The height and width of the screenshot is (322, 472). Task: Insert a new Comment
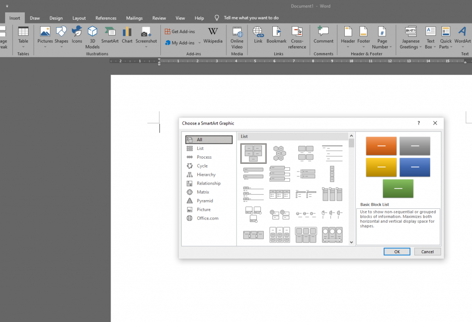323,37
